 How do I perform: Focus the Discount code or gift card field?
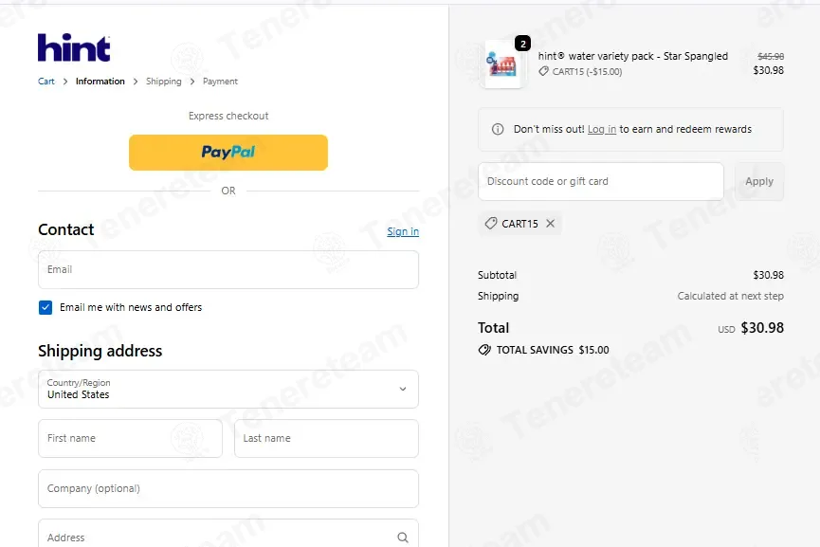tap(601, 181)
